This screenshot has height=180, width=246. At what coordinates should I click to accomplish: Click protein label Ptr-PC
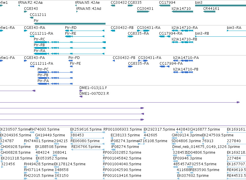pyautogui.click(x=43, y=69)
